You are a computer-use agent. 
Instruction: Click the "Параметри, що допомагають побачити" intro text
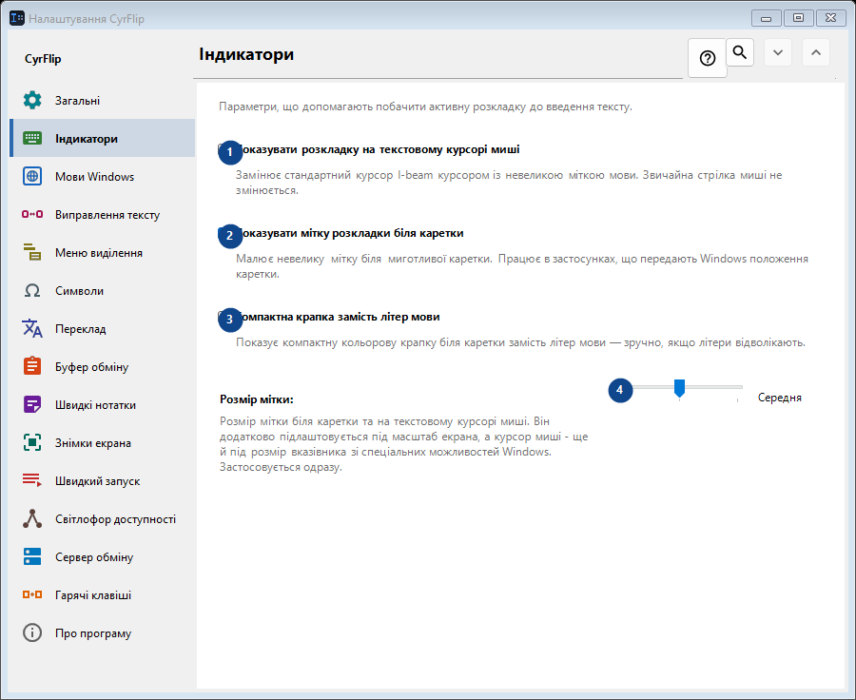[425, 107]
